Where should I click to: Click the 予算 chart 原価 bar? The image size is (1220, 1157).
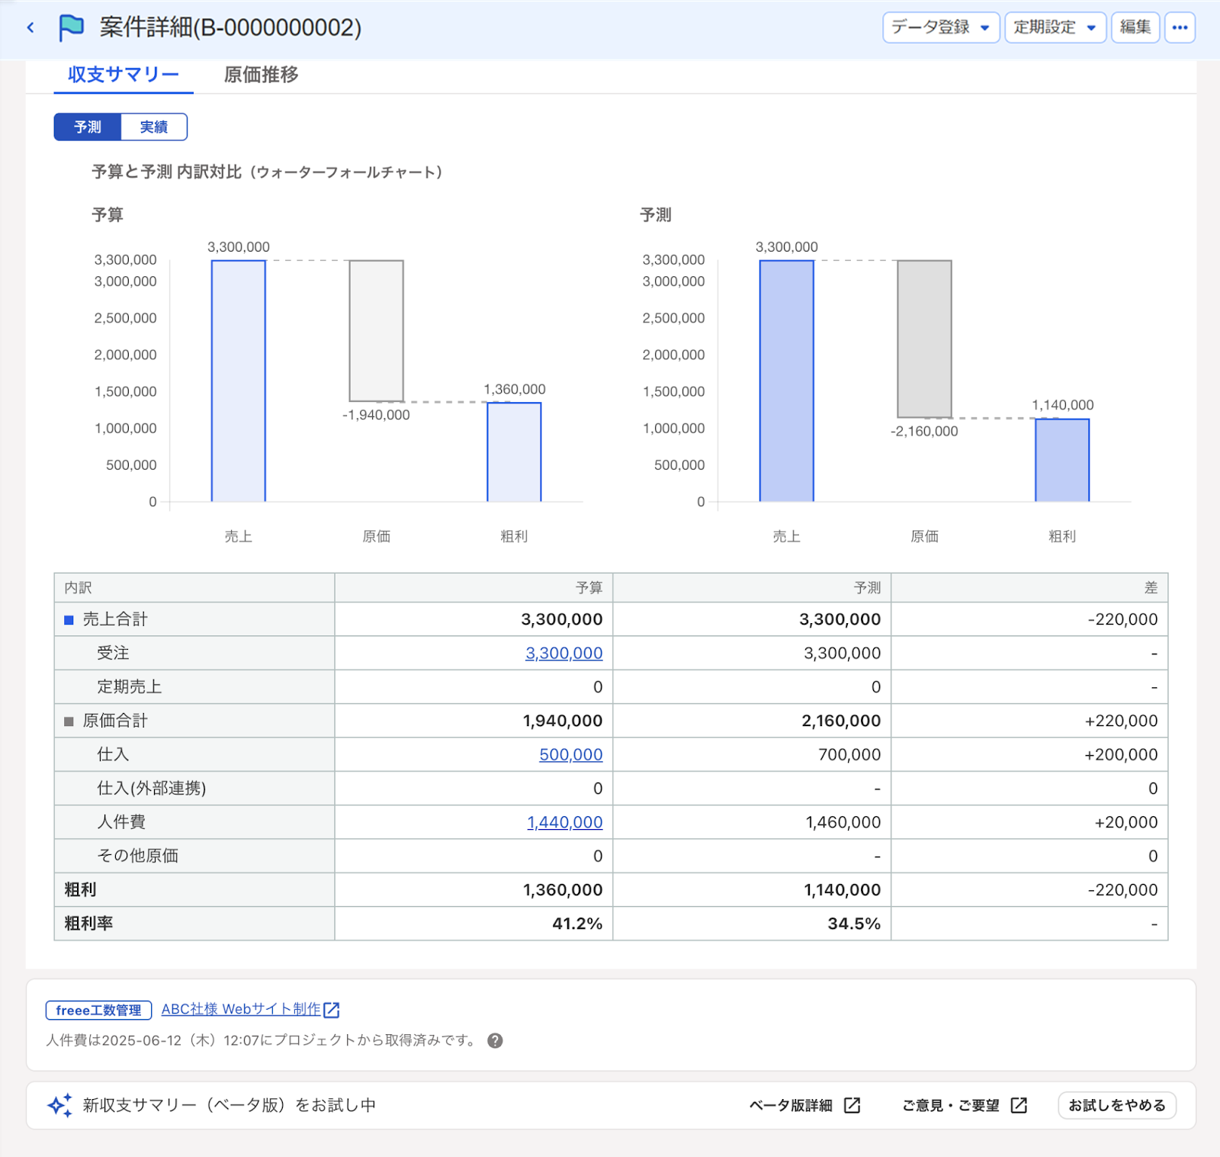(377, 330)
